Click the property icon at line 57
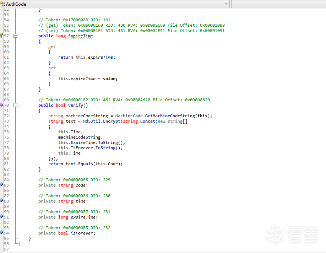The height and width of the screenshot is (253, 326). click(x=1, y=36)
